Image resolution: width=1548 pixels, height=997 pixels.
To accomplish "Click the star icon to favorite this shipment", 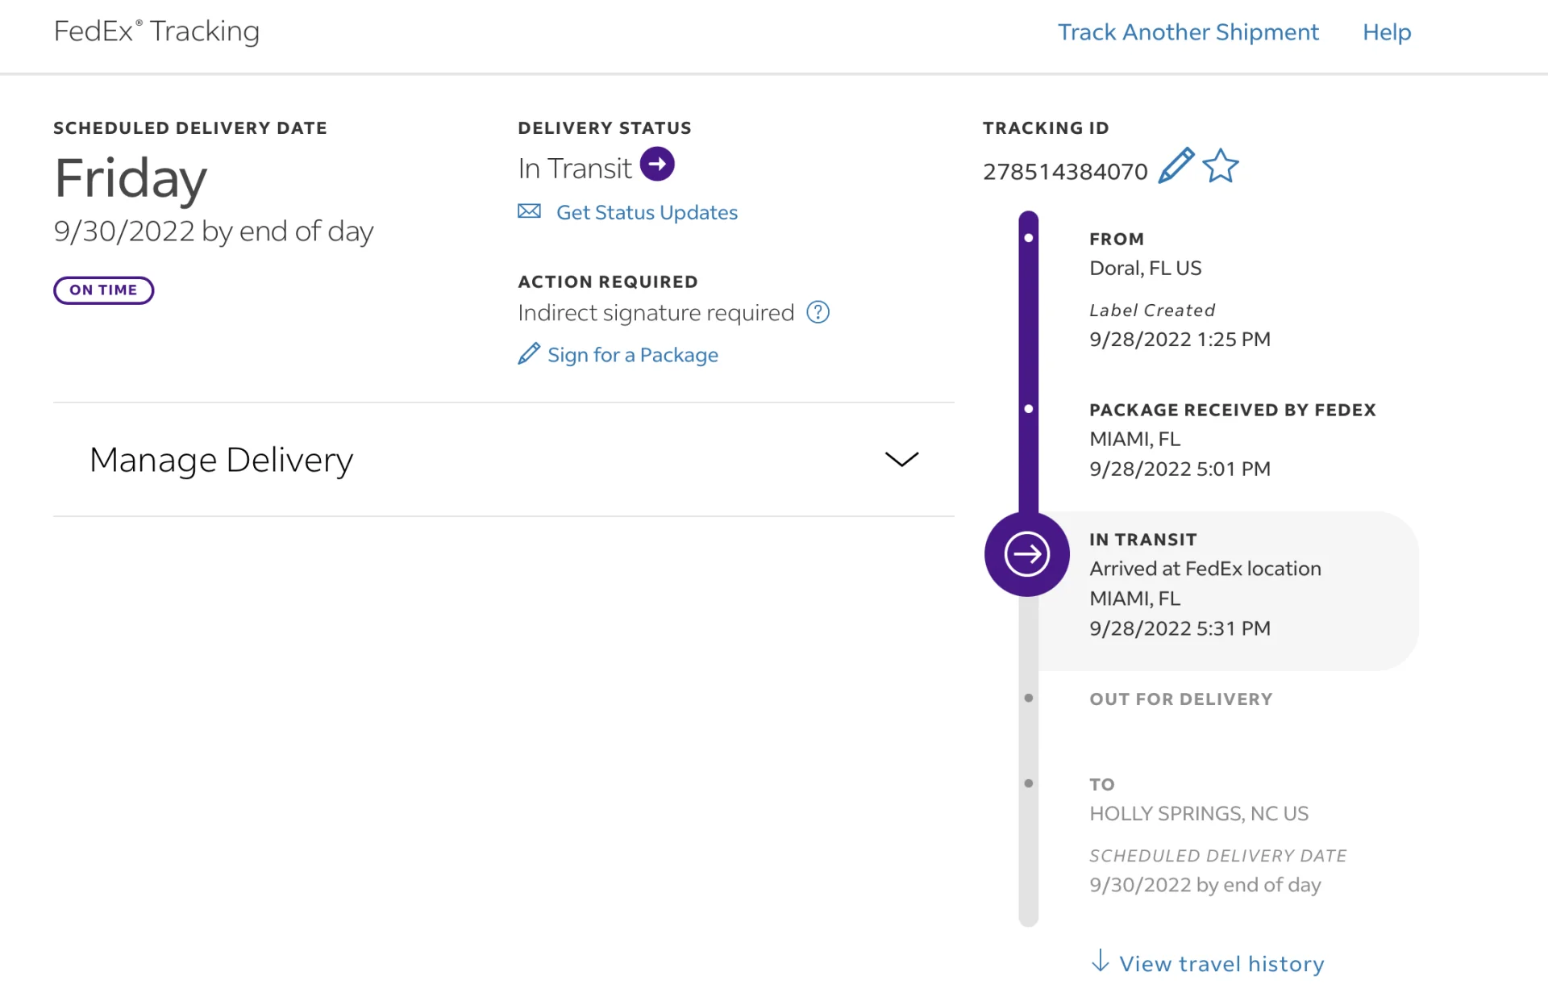I will coord(1221,166).
